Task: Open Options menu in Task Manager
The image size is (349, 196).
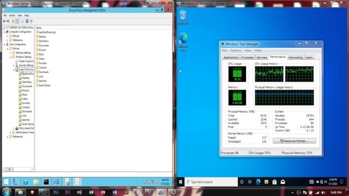Action: tap(236, 51)
